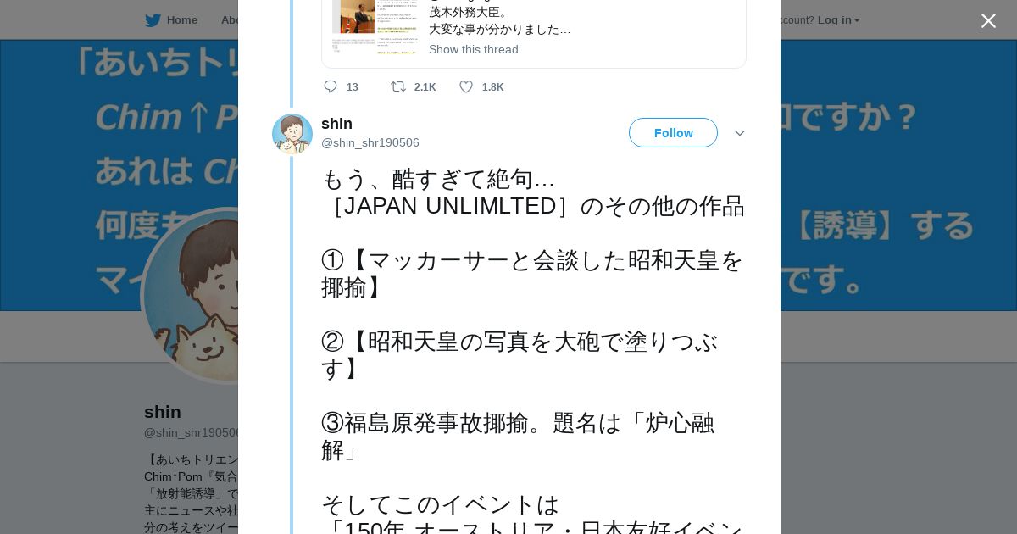The width and height of the screenshot is (1017, 534).
Task: Open the Log in dropdown
Action: (x=838, y=20)
